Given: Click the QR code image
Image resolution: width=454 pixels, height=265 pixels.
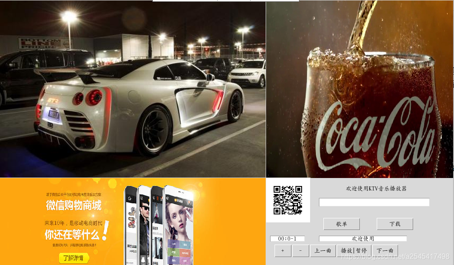Looking at the screenshot, I should coord(288,200).
